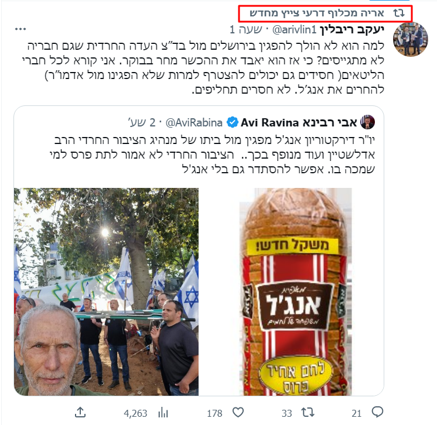437x425 pixels.
Task: Click the 4,263 views count
Action: 135,413
